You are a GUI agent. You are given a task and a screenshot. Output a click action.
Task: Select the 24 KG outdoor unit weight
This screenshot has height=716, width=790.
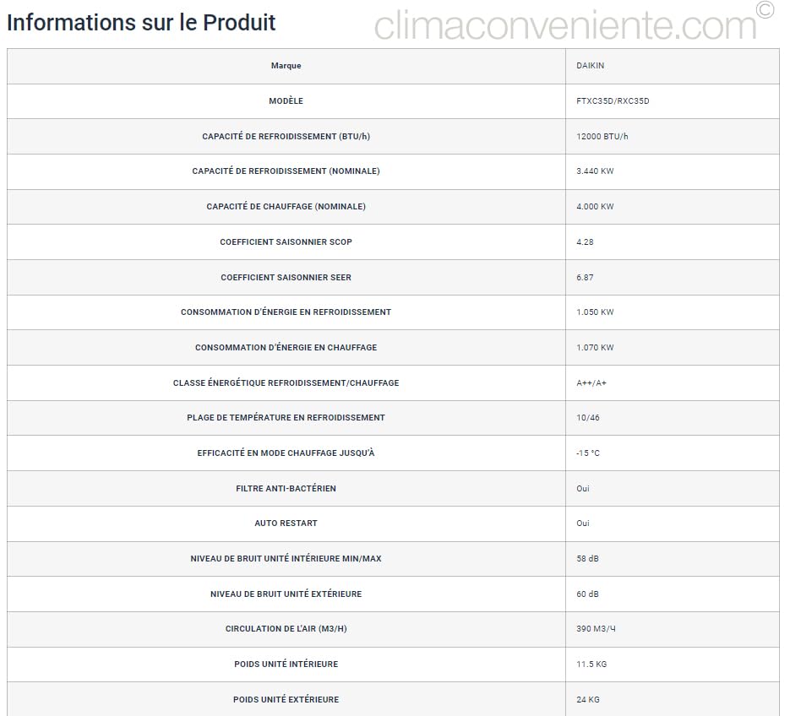point(588,700)
